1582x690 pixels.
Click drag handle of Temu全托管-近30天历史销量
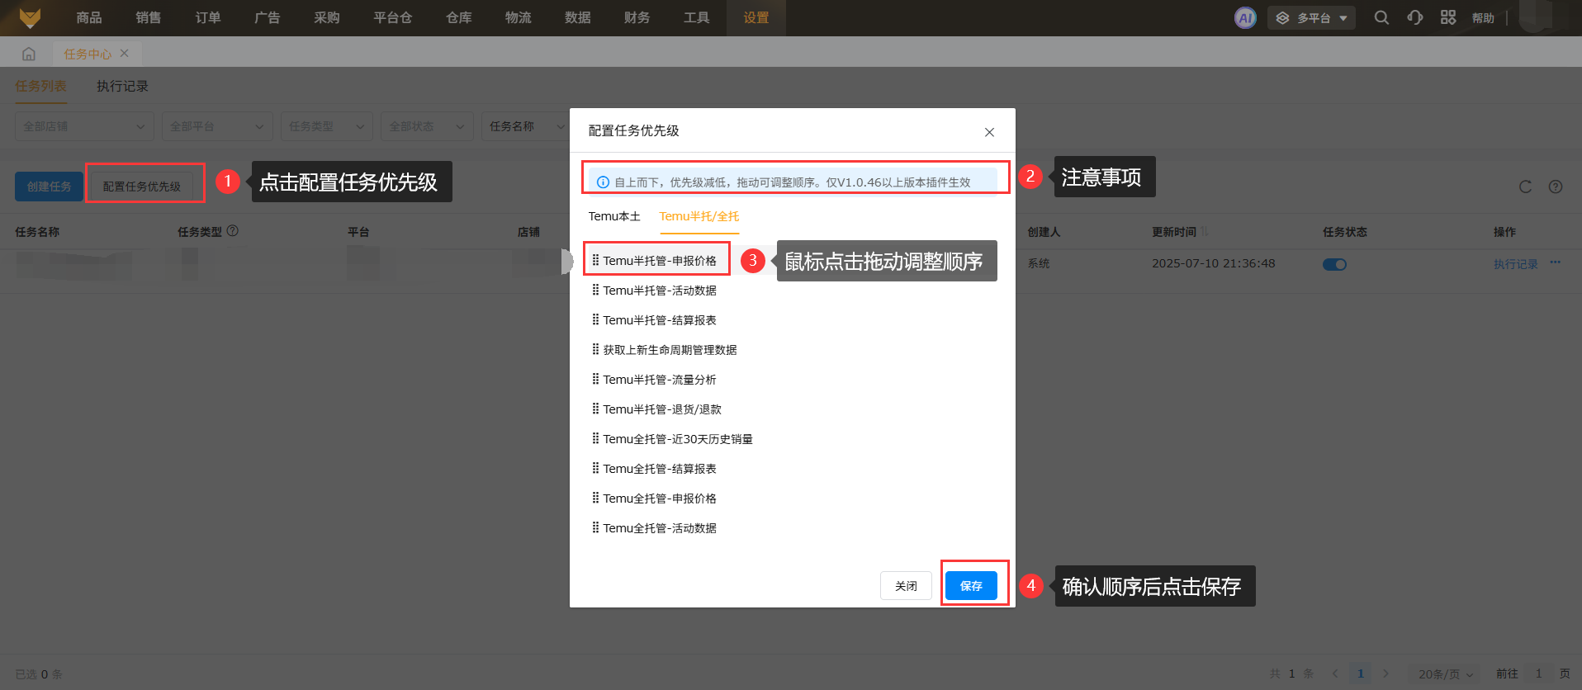point(595,438)
